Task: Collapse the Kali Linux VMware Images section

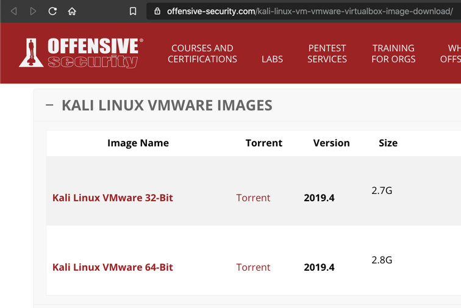Action: [x=49, y=105]
